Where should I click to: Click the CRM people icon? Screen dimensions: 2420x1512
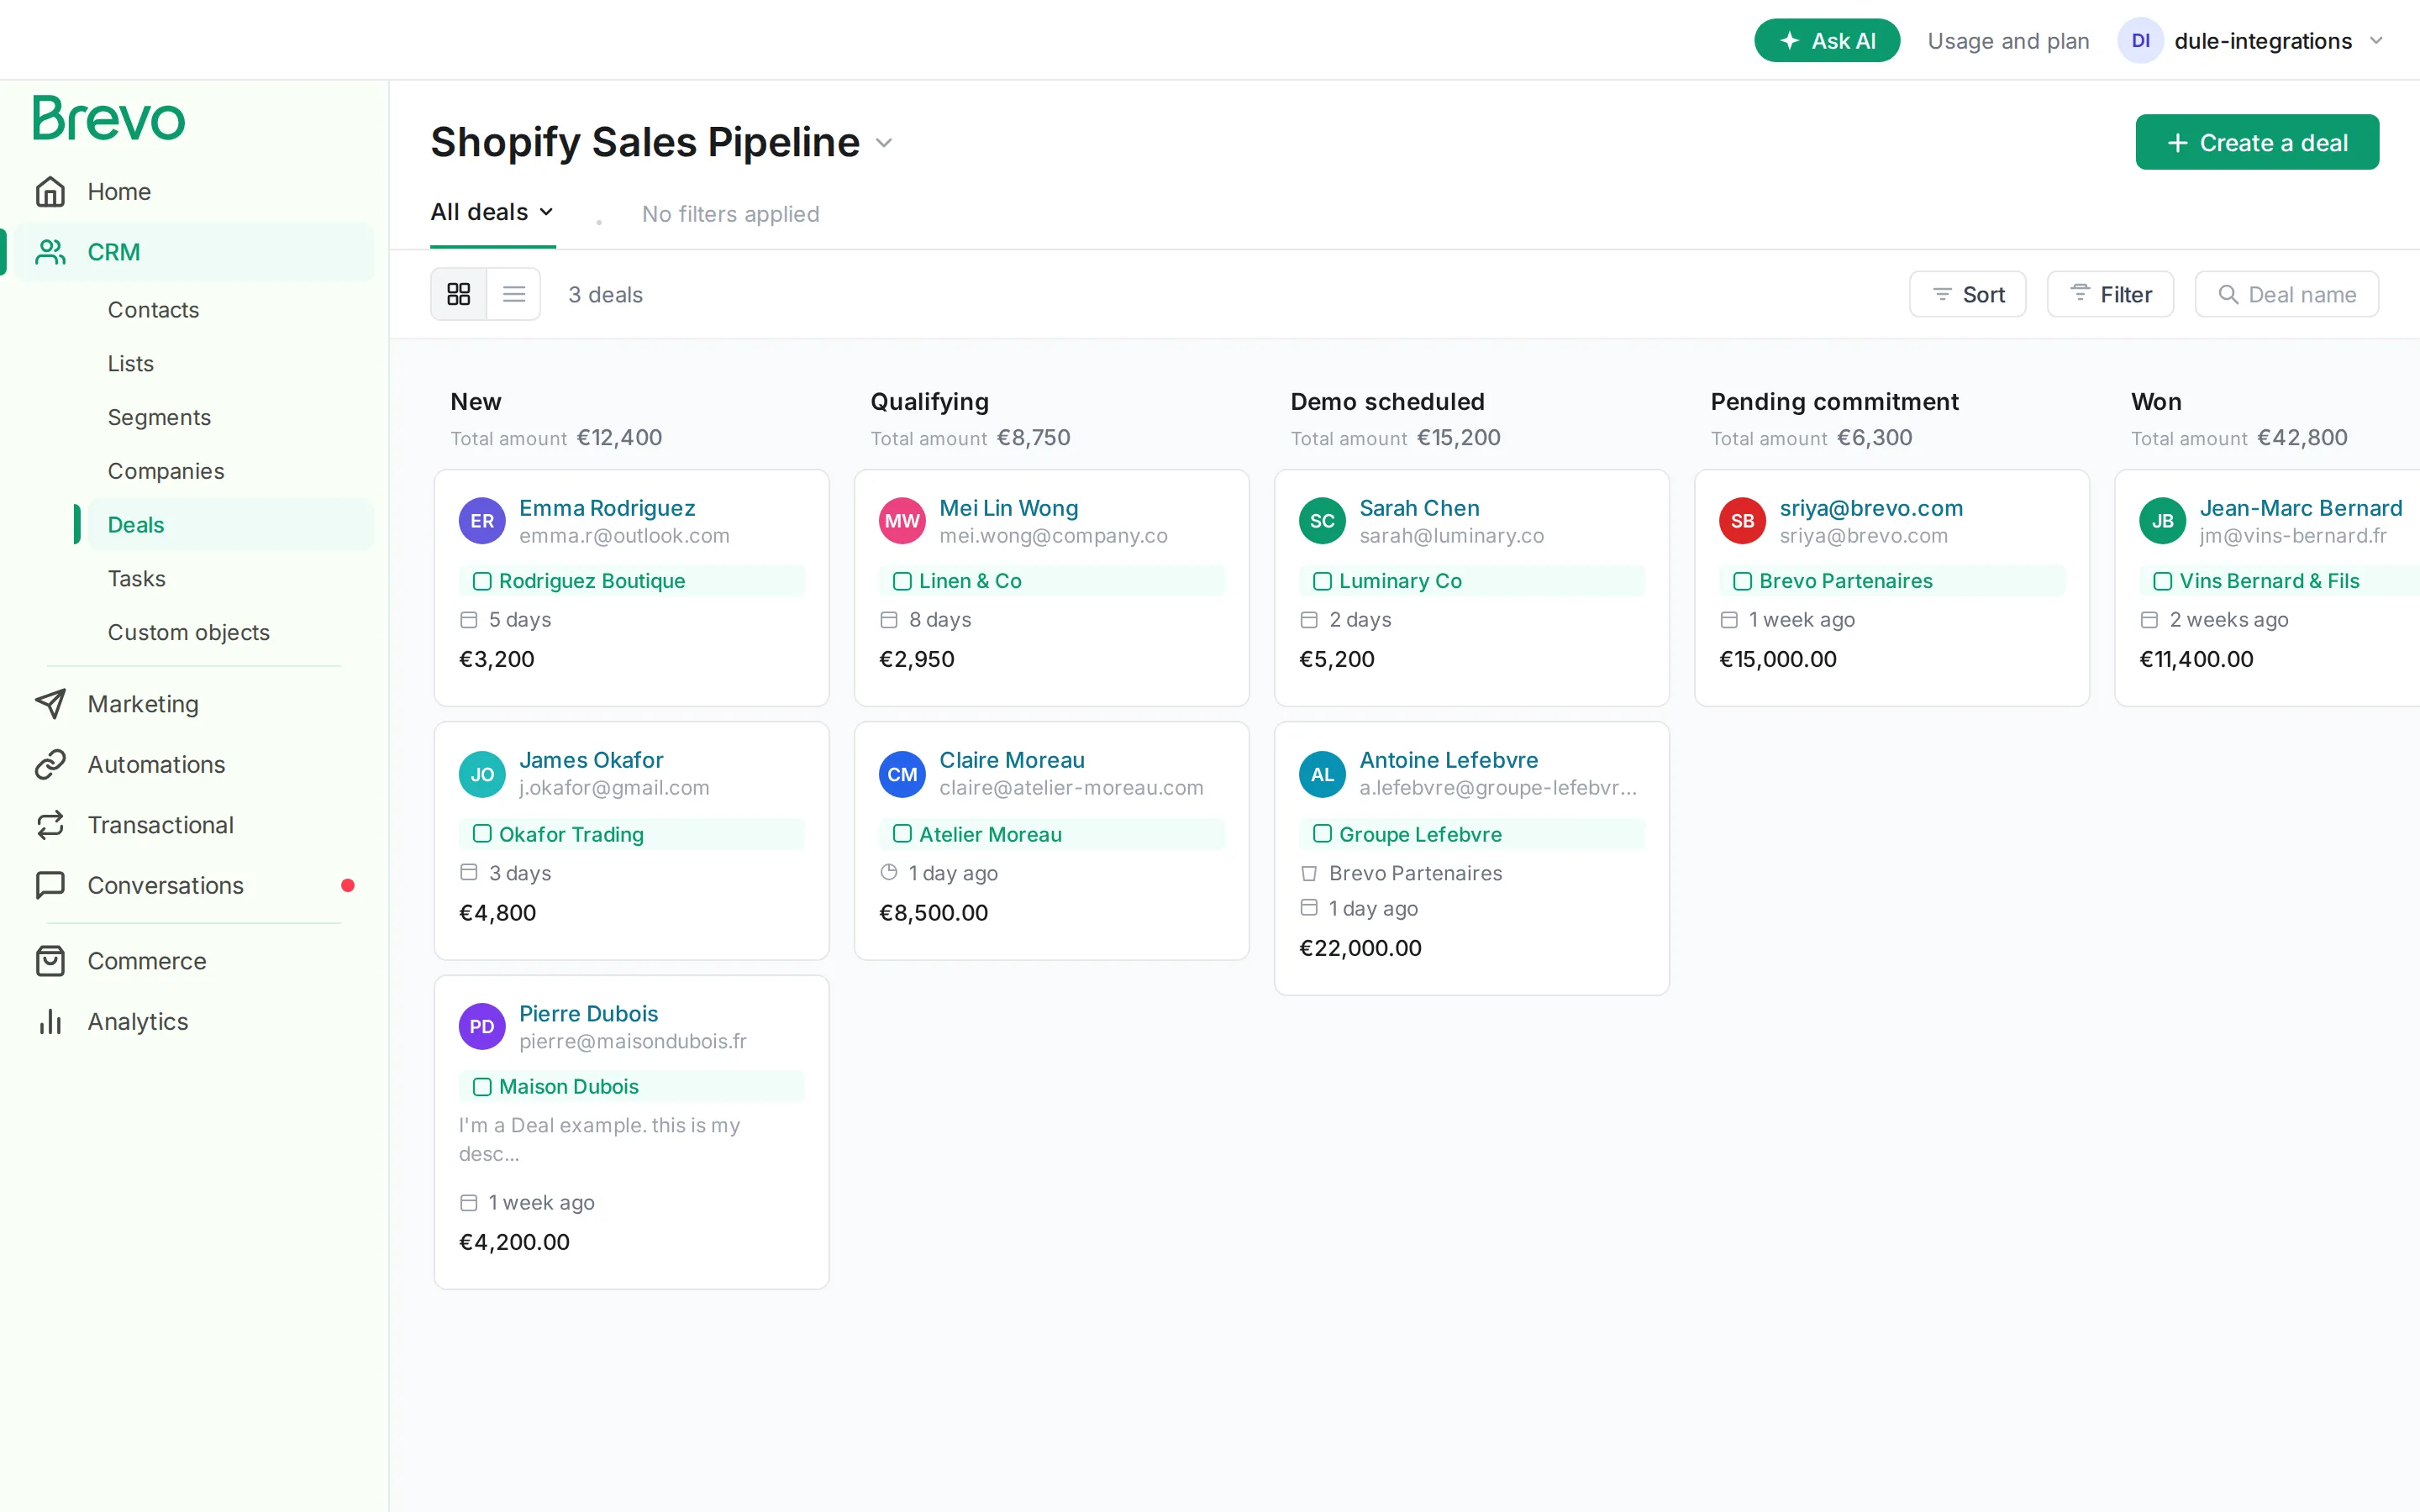pos(50,252)
